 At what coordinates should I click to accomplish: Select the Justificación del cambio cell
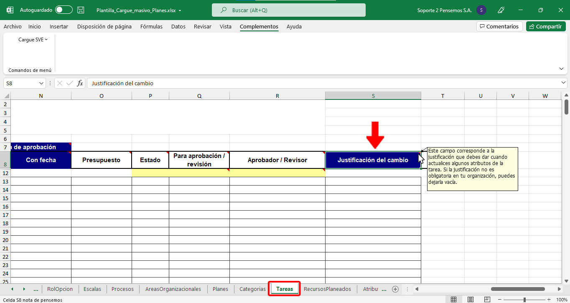click(373, 160)
